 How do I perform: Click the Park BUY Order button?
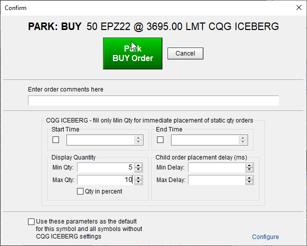tap(132, 53)
